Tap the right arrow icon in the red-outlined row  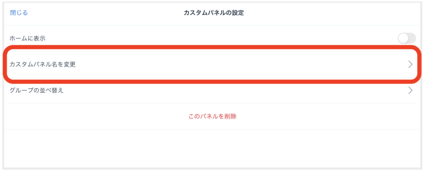click(x=410, y=64)
